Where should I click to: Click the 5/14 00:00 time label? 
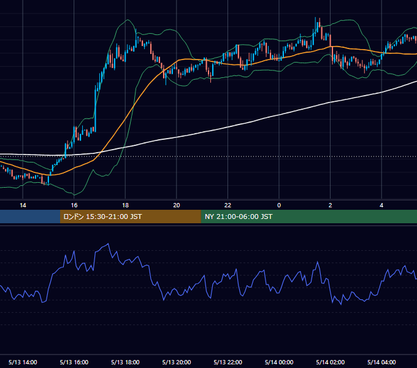pyautogui.click(x=279, y=362)
